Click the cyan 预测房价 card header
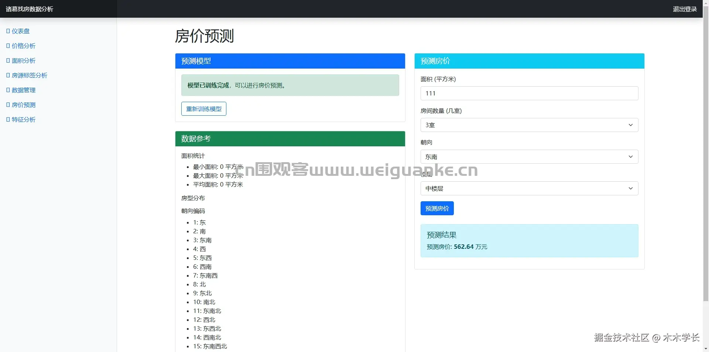This screenshot has height=352, width=709. pyautogui.click(x=529, y=61)
